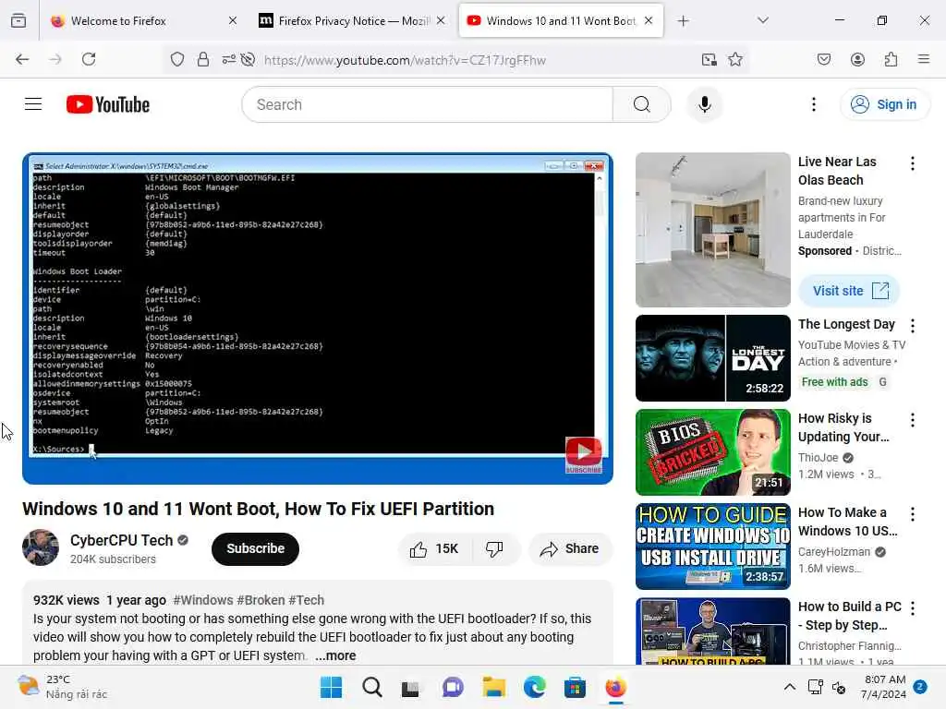Subscribe to CyberCPU Tech
946x709 pixels.
(x=255, y=548)
